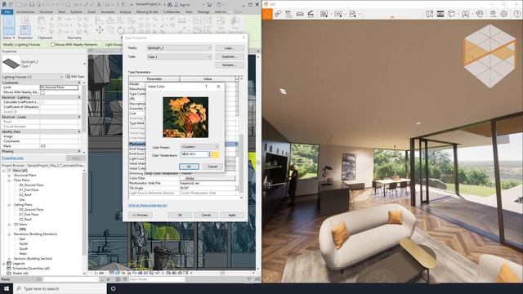Collapse the Floor Plans tree node
Screen dimensions: 523x294
click(x=9, y=180)
